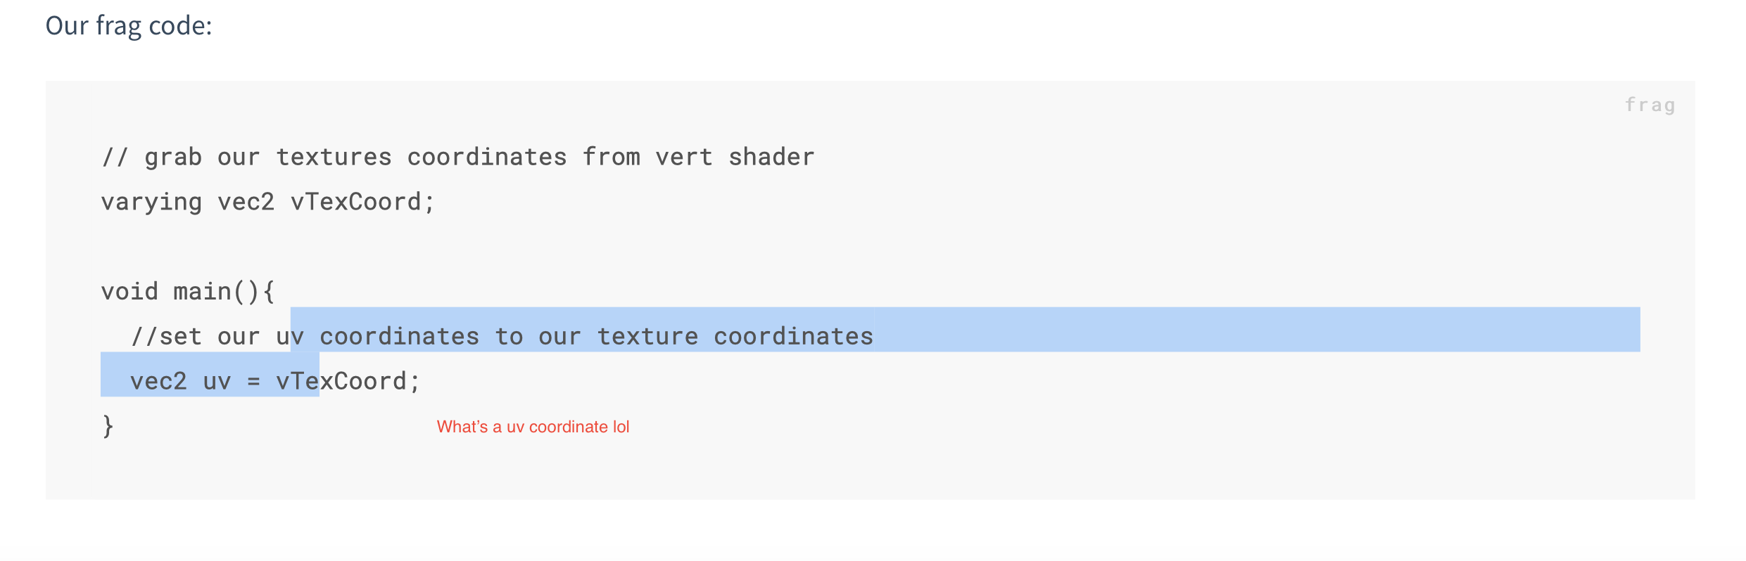Click the word "varying" in the code

tap(151, 202)
